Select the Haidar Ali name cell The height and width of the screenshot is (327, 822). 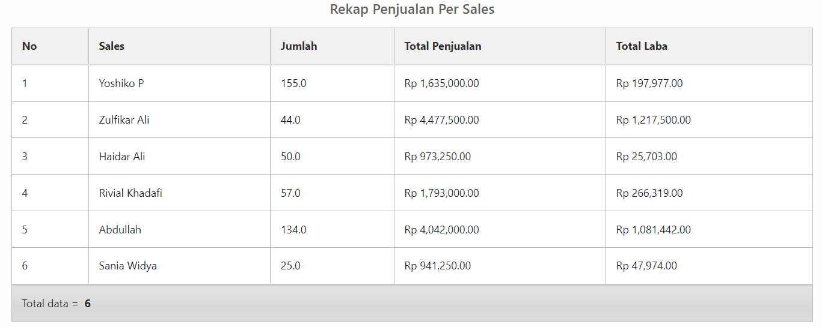(122, 157)
